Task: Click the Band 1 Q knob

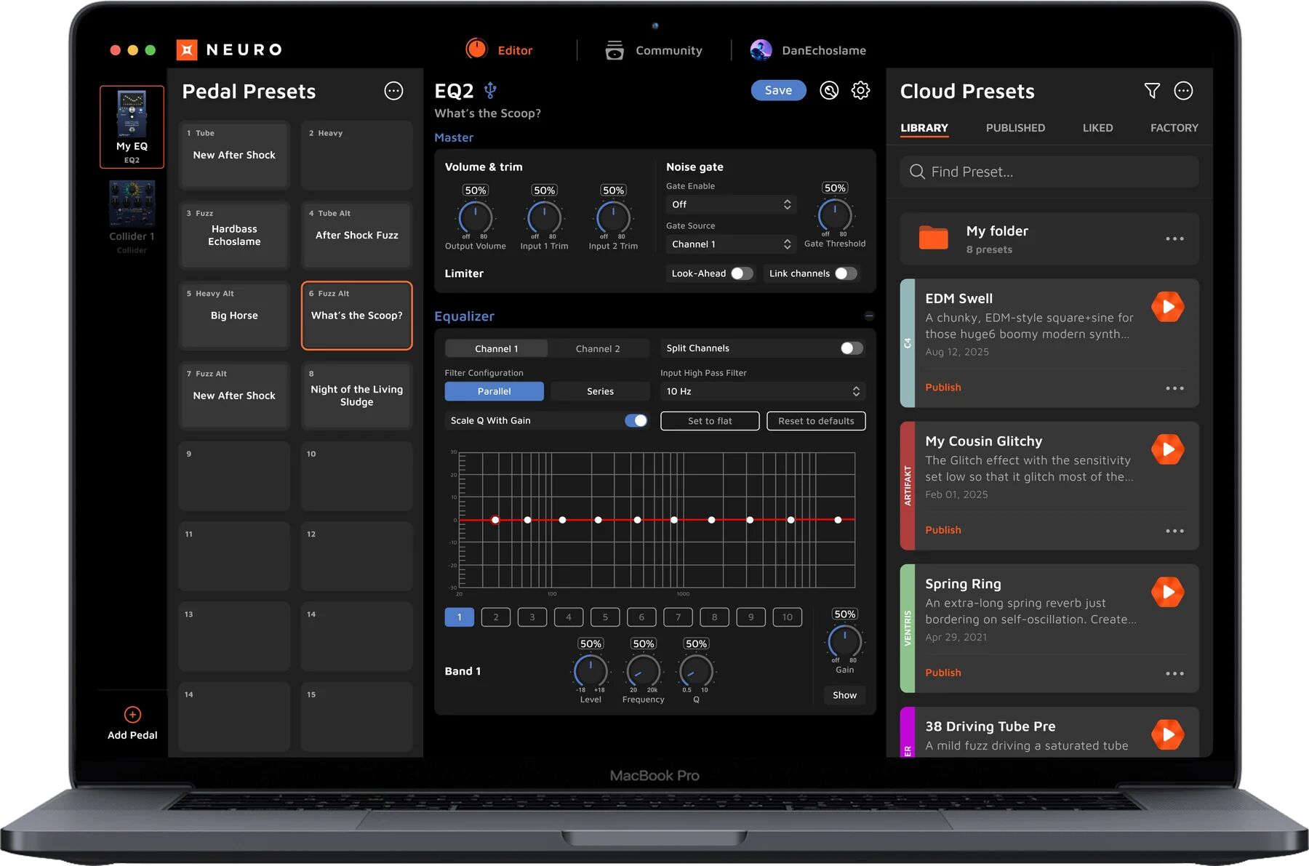Action: click(x=696, y=670)
